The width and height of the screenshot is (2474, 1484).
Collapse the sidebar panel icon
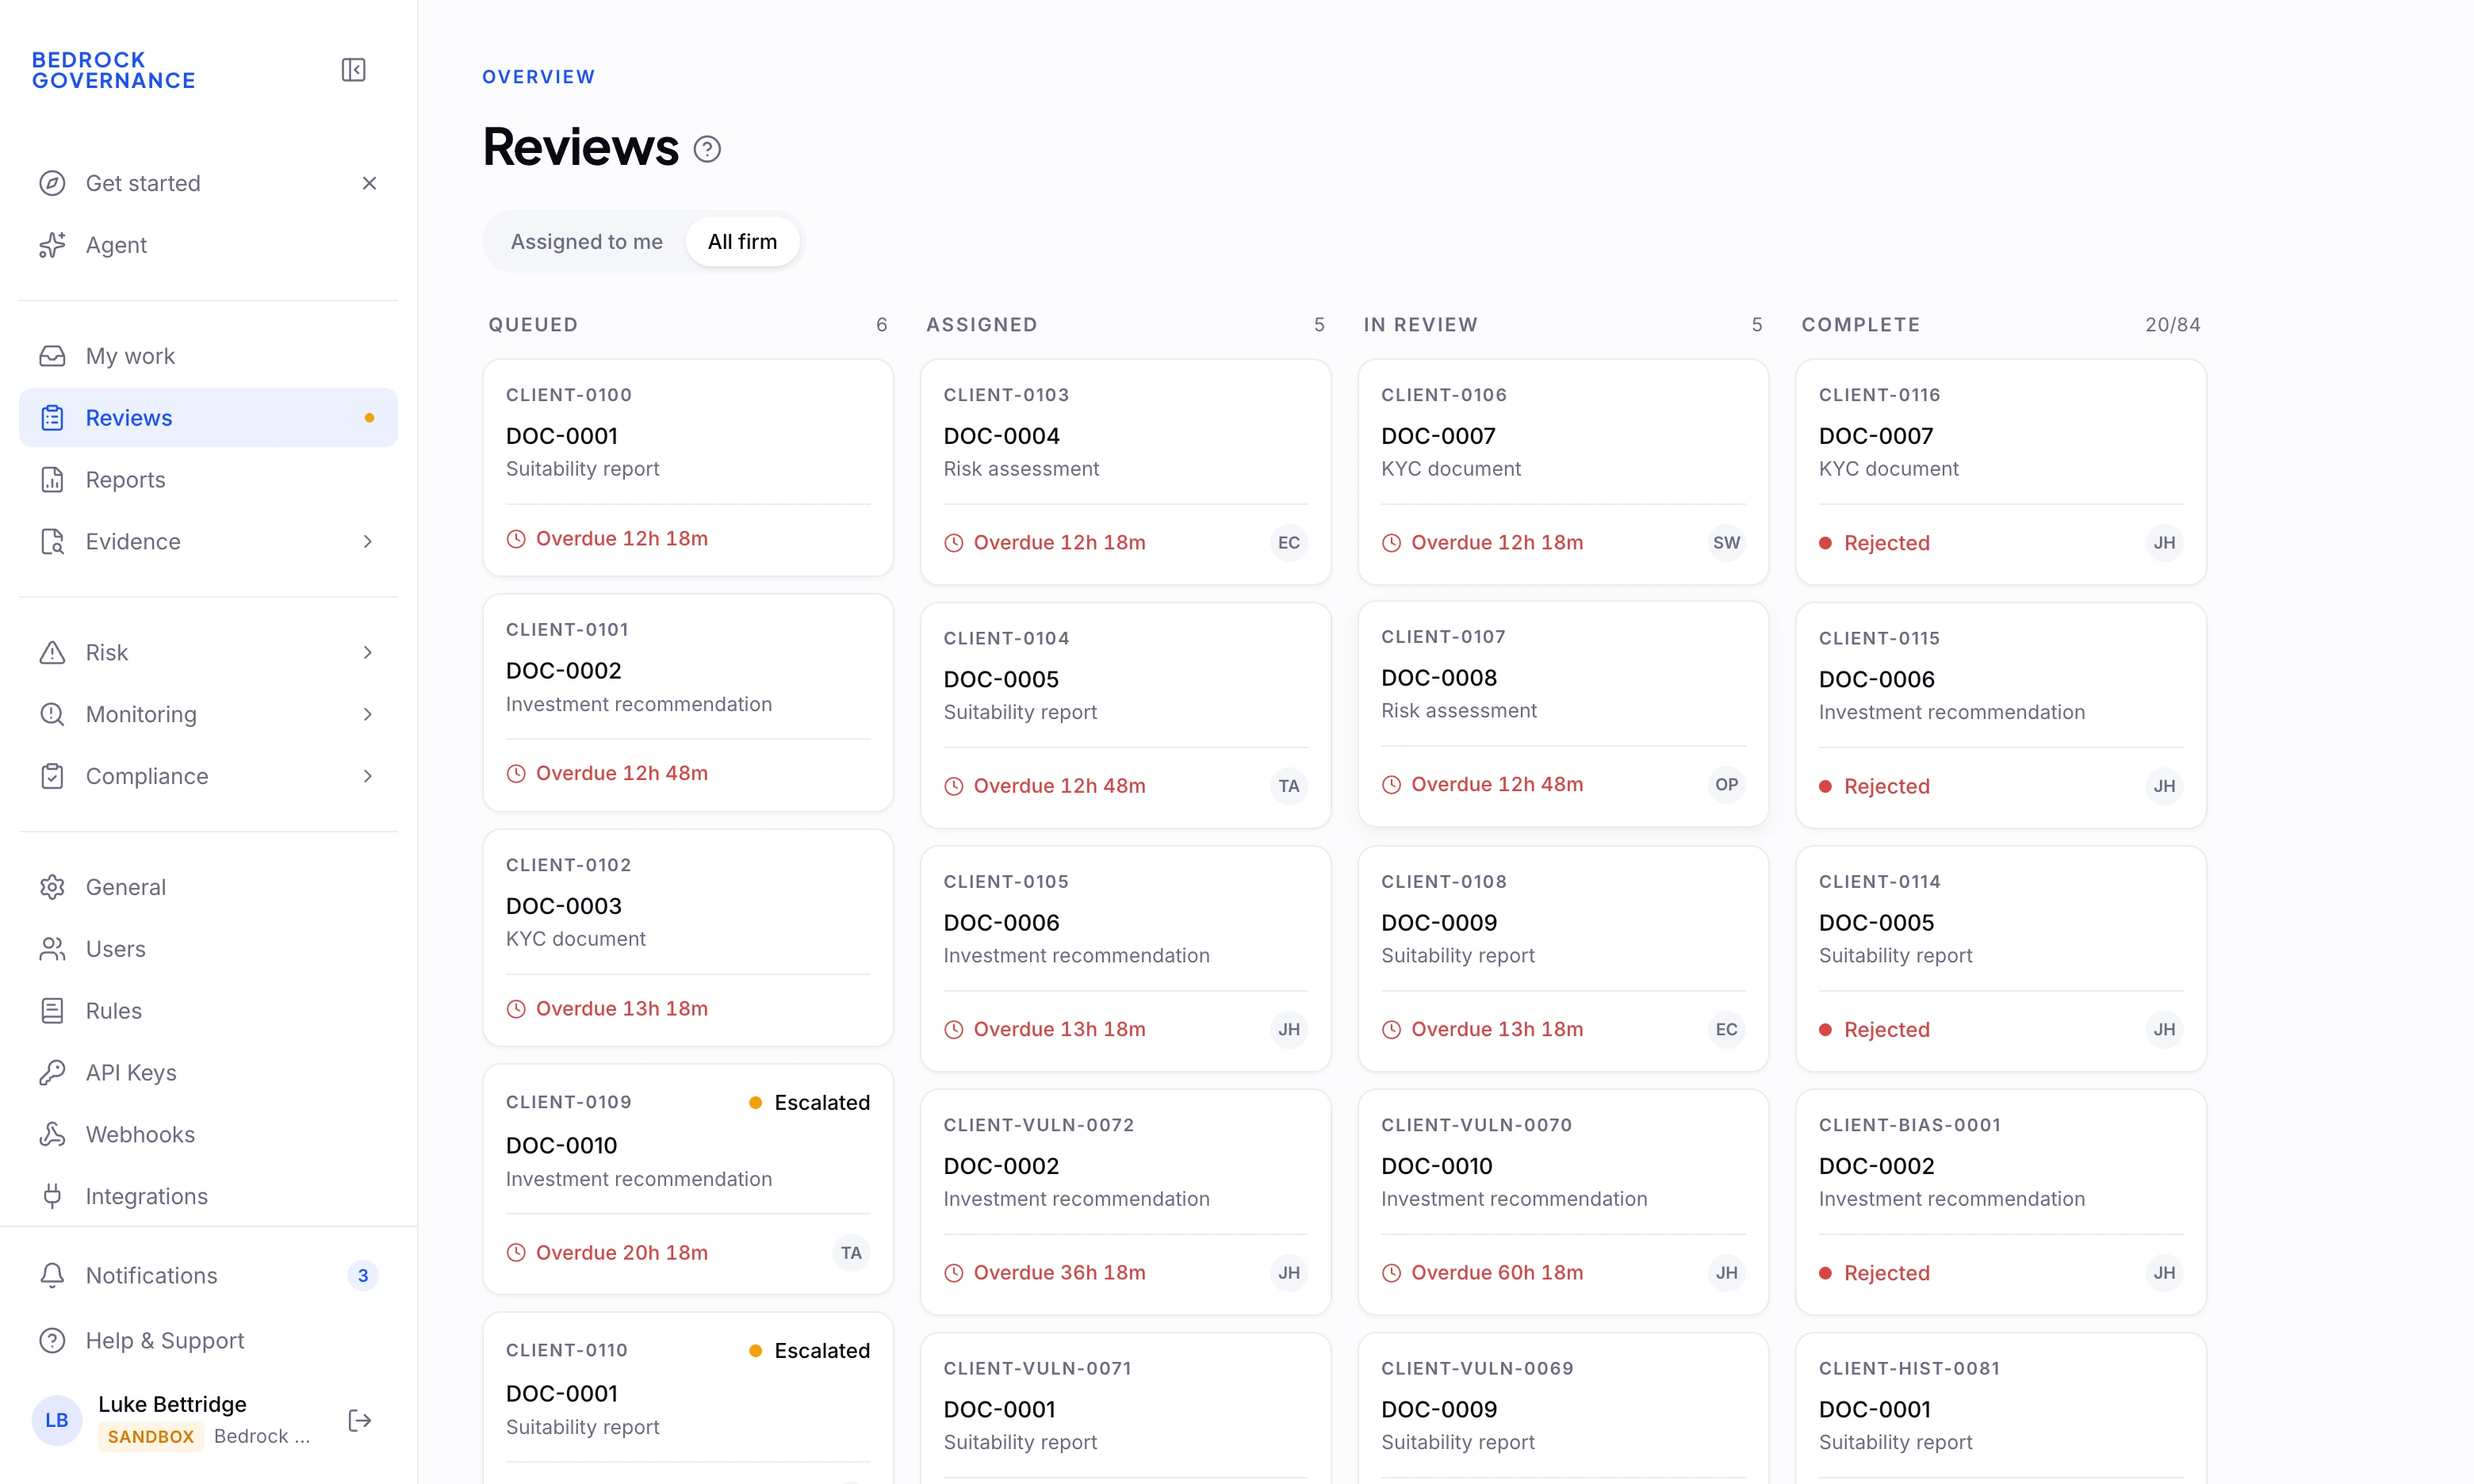coord(353,70)
